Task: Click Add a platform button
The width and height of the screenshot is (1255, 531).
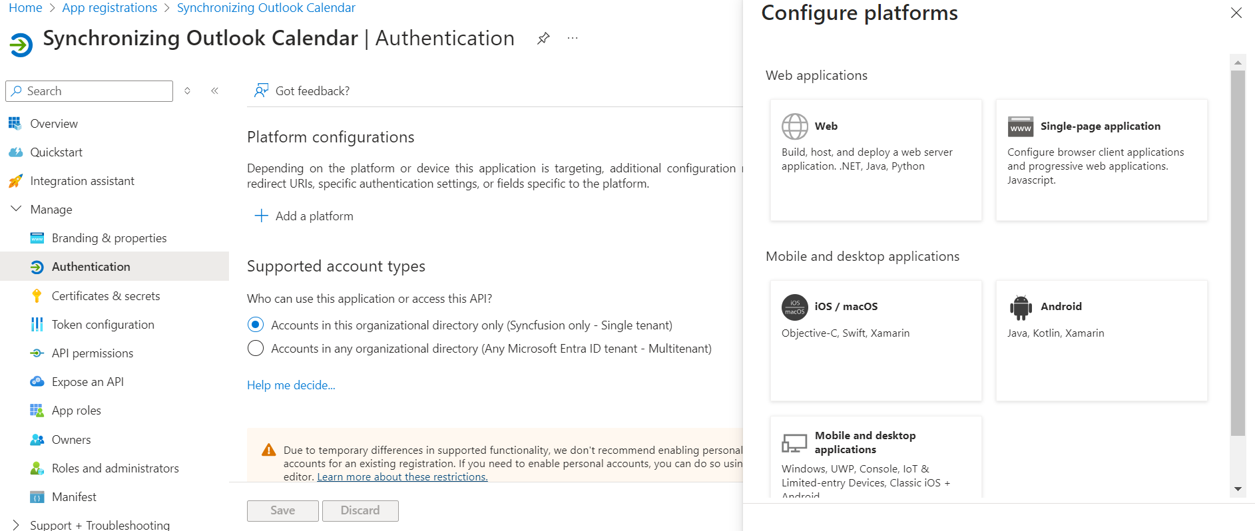Action: 304,216
